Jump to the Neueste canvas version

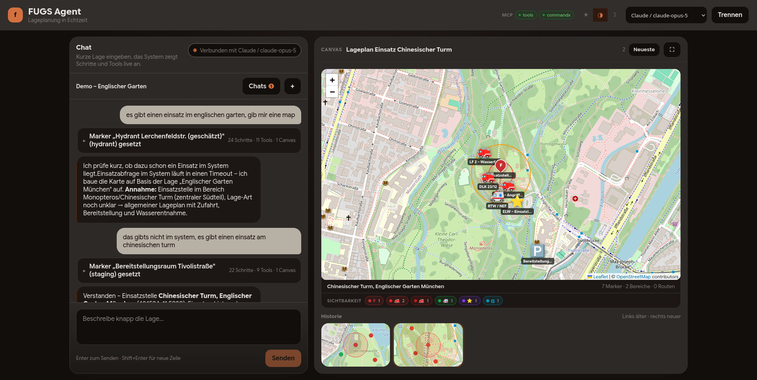(644, 50)
